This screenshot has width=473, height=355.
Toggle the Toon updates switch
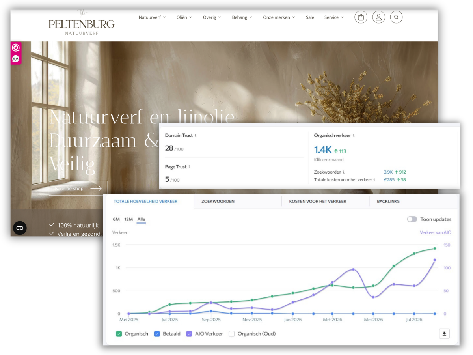[412, 219]
